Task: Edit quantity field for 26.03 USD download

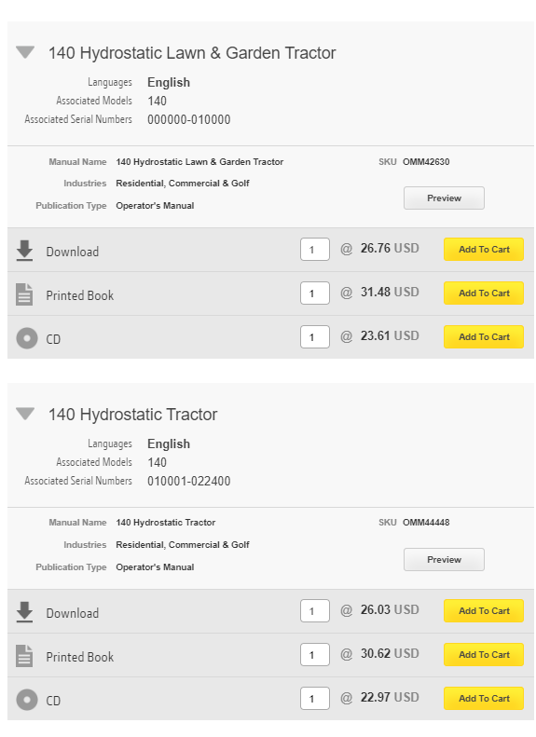Action: [315, 610]
